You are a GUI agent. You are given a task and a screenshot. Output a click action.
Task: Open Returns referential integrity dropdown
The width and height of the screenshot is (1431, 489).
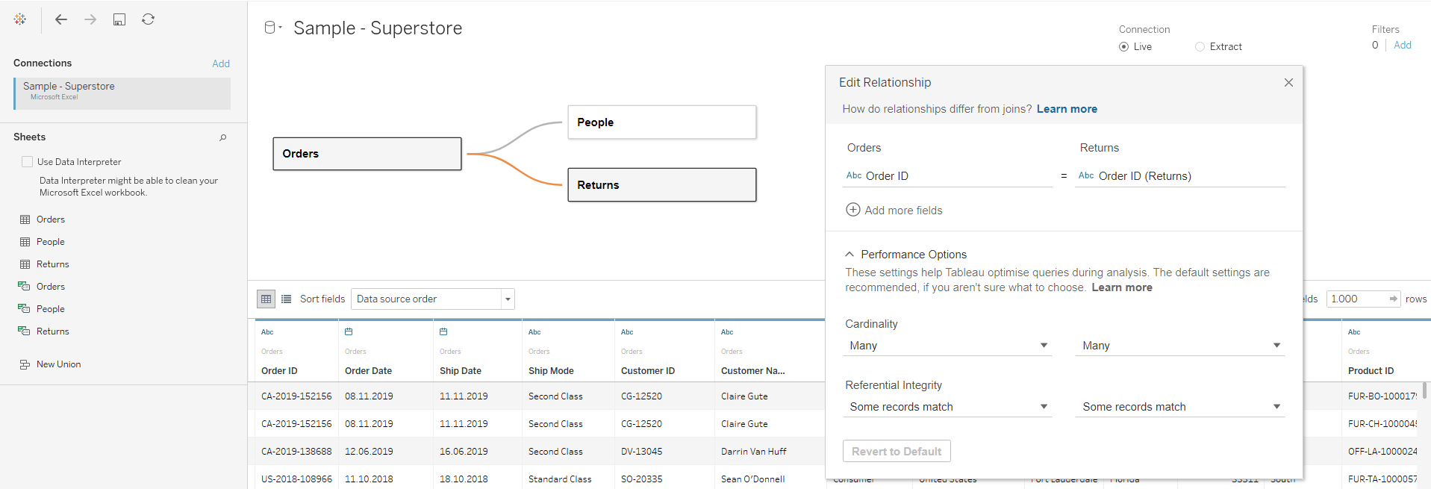(1180, 407)
